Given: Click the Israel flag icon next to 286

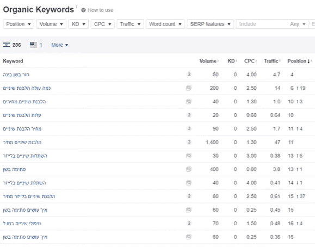Looking at the screenshot, I should (x=7, y=45).
